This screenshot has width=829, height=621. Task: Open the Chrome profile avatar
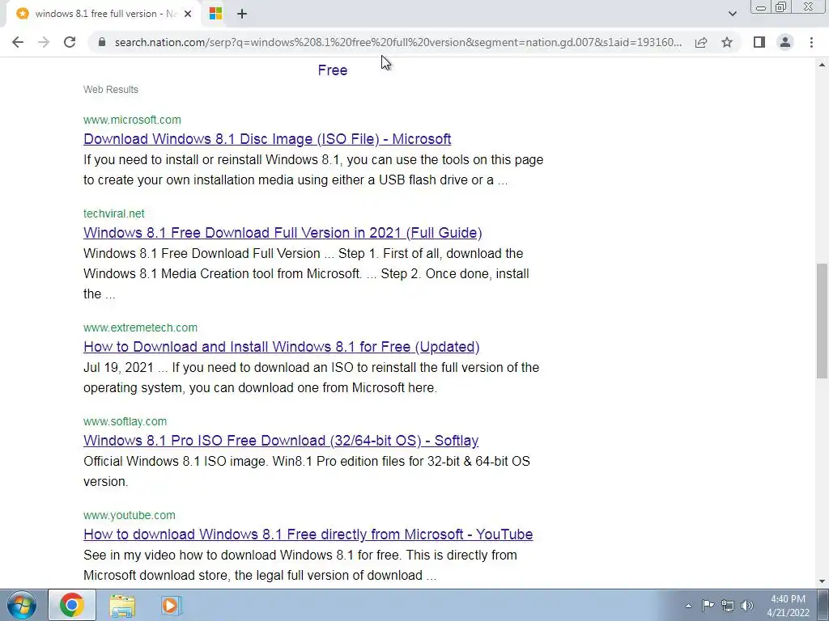(785, 42)
